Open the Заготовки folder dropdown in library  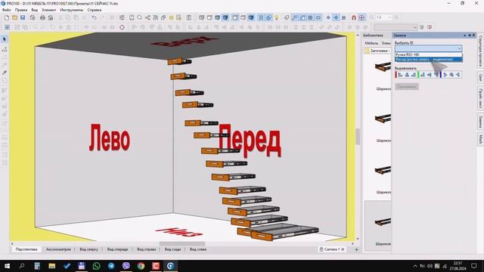click(x=377, y=51)
